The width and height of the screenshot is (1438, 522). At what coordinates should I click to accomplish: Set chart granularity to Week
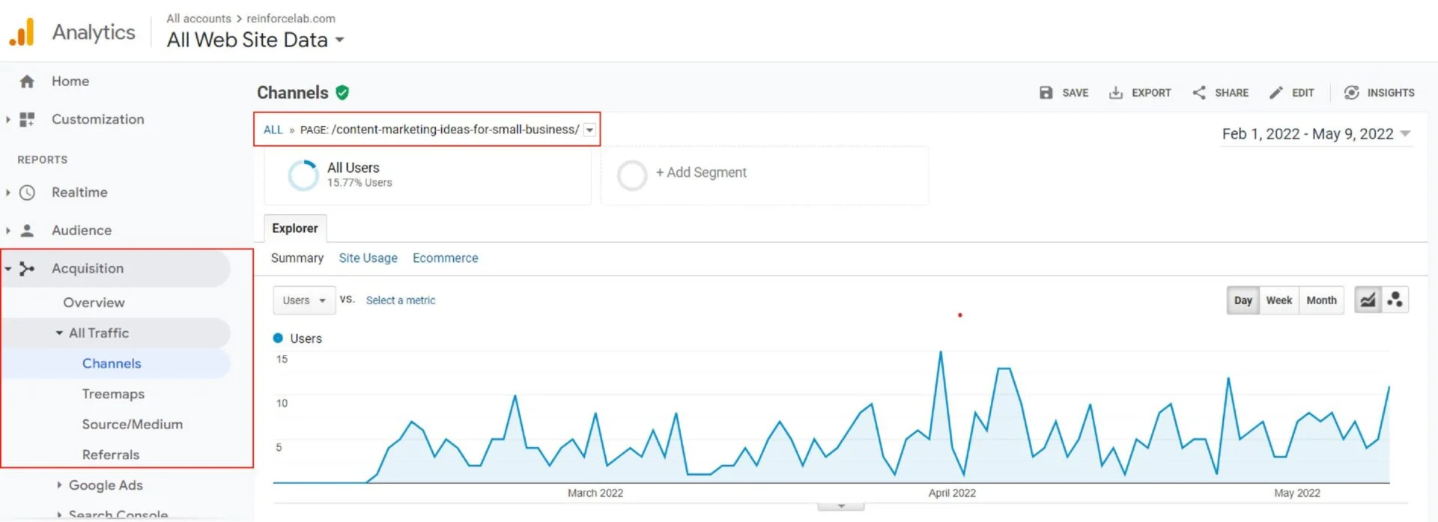(1279, 300)
